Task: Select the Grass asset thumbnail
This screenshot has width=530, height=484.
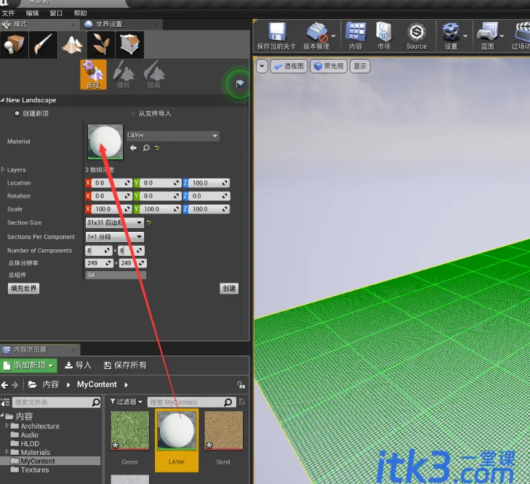Action: pos(130,431)
